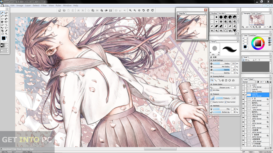Screen dimensions: 273x153
Task: Click the Open file toolbar icon
Action: coord(64,10)
